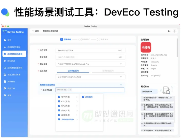Expand the 帧率(性能) submenu arrow
The height and width of the screenshot is (140, 181).
(77, 97)
